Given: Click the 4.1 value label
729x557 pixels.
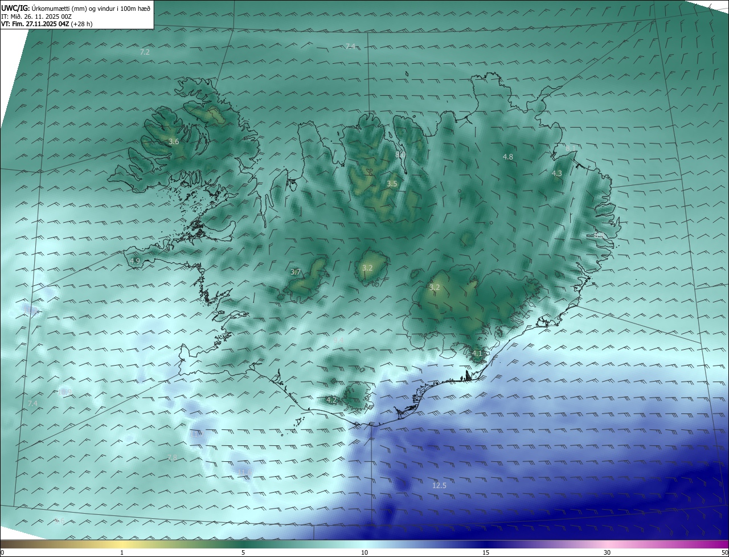Looking at the screenshot, I should coord(477,353).
